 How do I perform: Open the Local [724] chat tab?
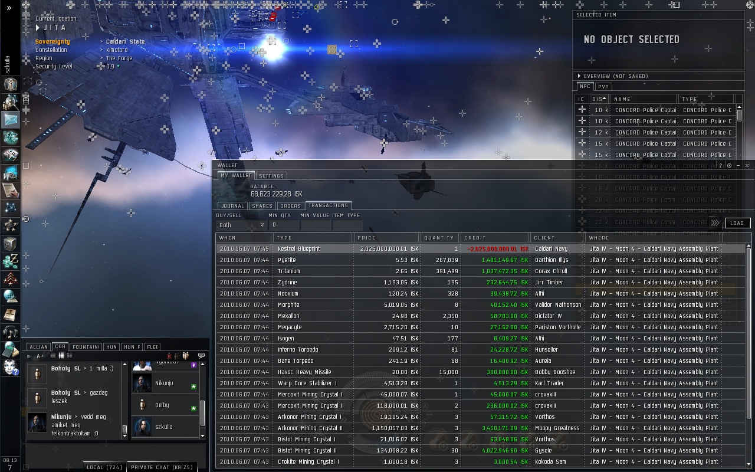pyautogui.click(x=104, y=467)
